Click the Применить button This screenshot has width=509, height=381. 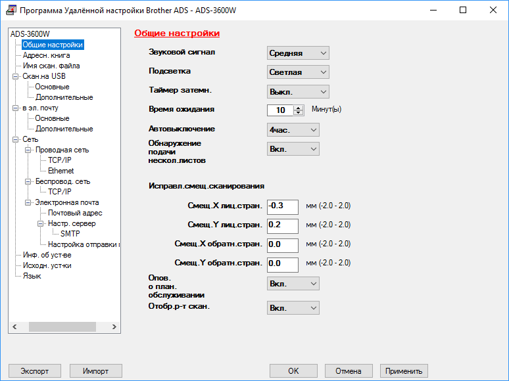404,371
